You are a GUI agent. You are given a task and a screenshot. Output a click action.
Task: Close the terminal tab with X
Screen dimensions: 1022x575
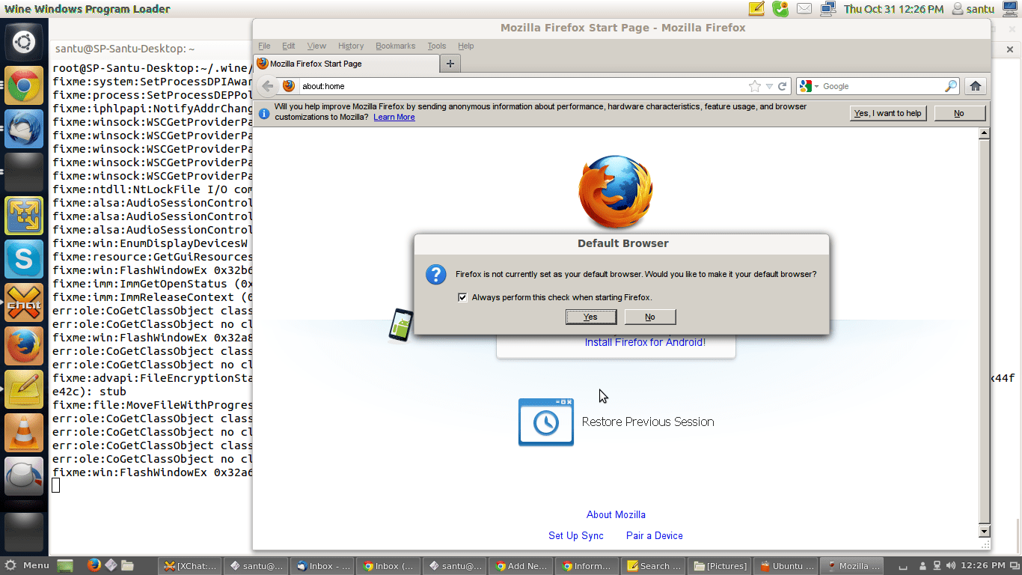[x=1009, y=49]
